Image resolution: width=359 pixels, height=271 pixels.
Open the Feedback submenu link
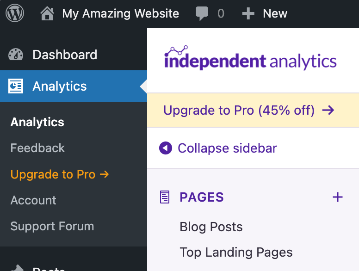tap(37, 148)
